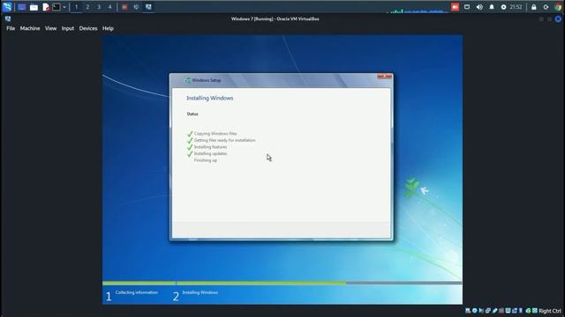Click the mouse integration status icon
Image resolution: width=565 pixels, height=317 pixels.
528,311
